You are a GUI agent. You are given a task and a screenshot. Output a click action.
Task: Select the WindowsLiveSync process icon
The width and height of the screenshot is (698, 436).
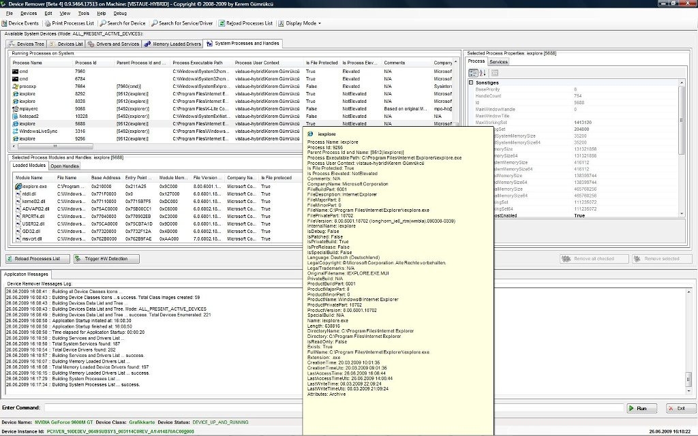(15, 131)
